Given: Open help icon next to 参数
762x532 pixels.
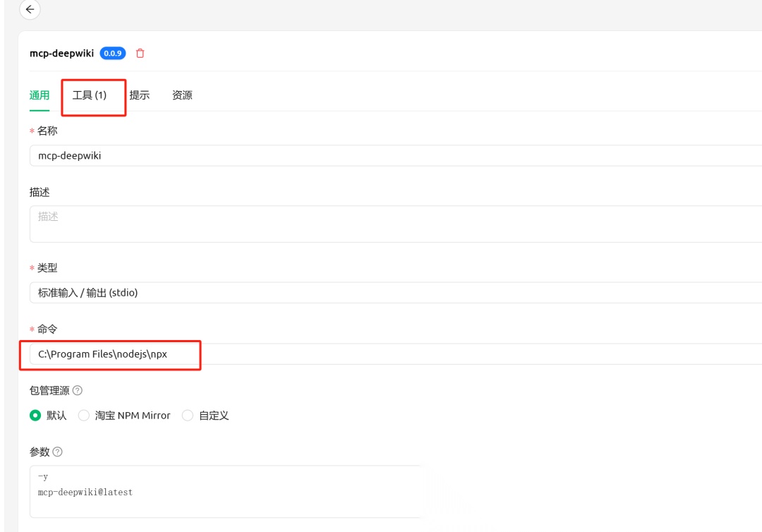Looking at the screenshot, I should (x=57, y=452).
